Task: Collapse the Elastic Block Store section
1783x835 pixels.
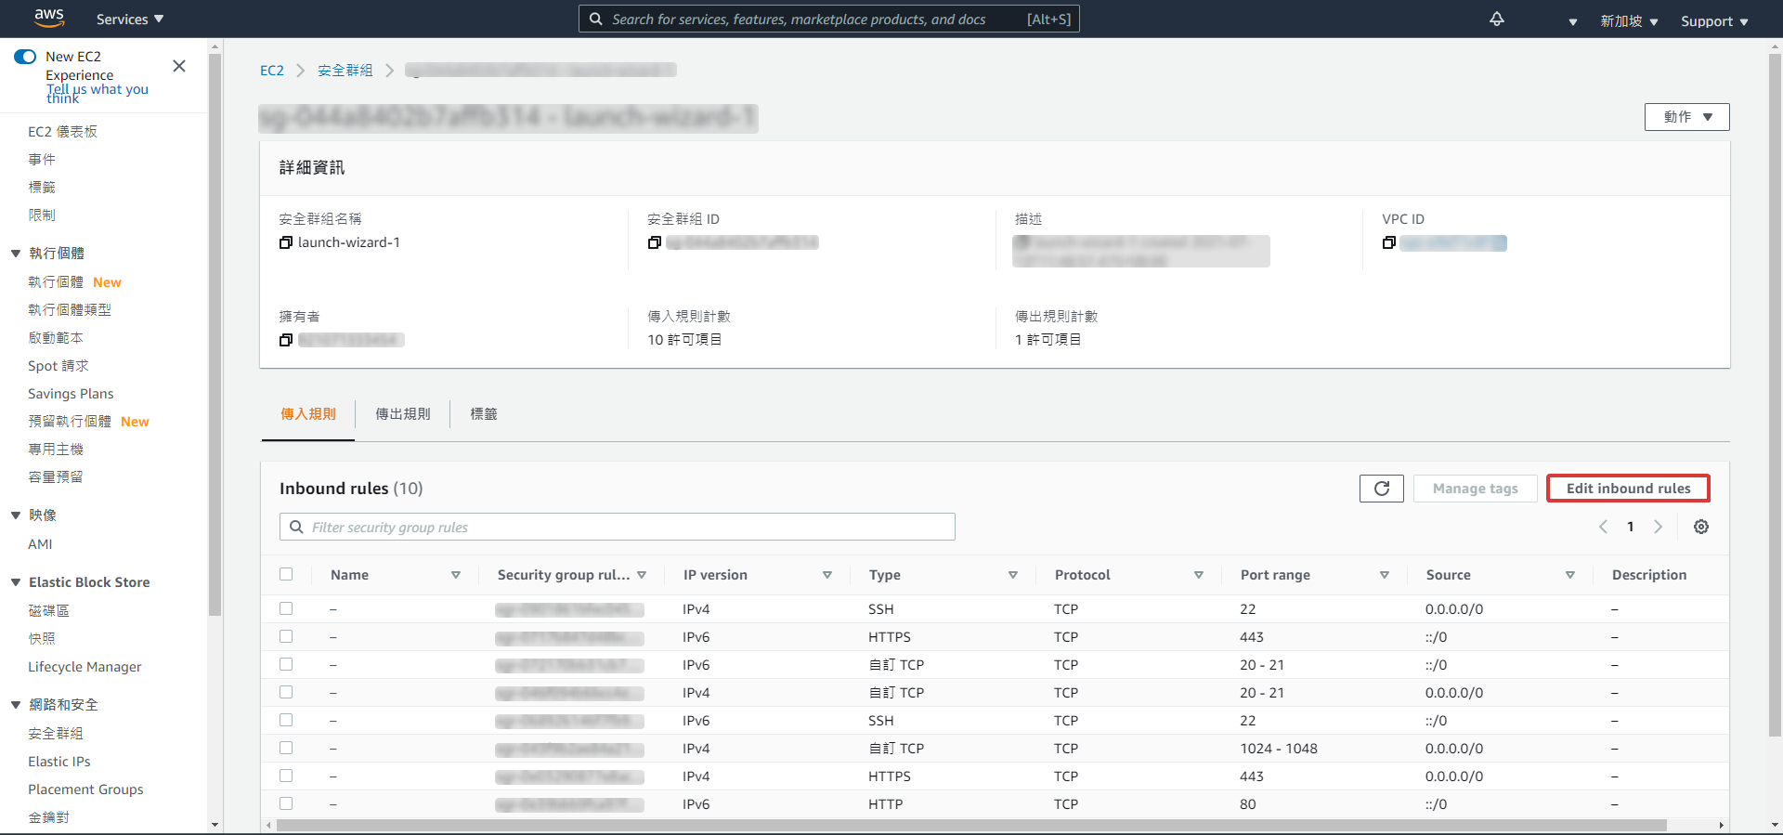Action: click(16, 582)
